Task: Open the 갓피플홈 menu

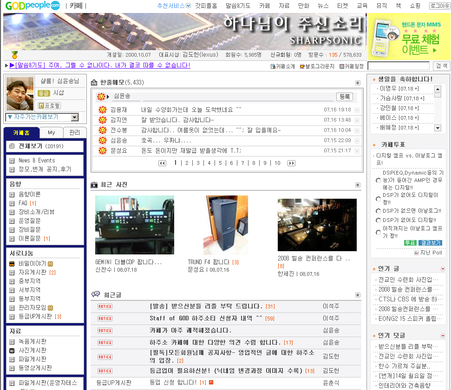Action: [x=206, y=6]
